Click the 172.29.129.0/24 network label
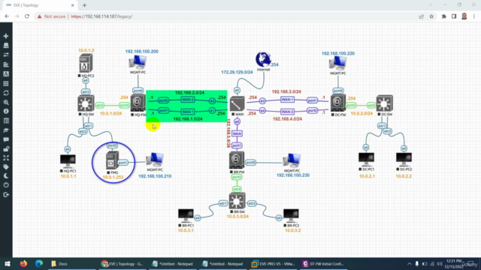Screen dimensions: 481x270 click(237, 72)
